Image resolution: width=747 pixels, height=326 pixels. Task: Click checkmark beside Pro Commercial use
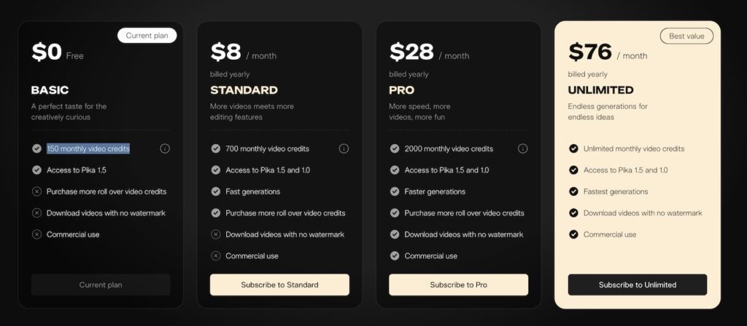click(x=395, y=255)
